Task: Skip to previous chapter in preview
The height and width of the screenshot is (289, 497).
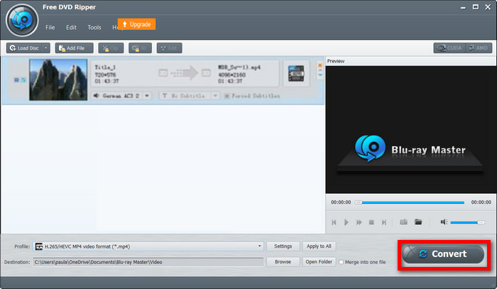Action: (334, 222)
